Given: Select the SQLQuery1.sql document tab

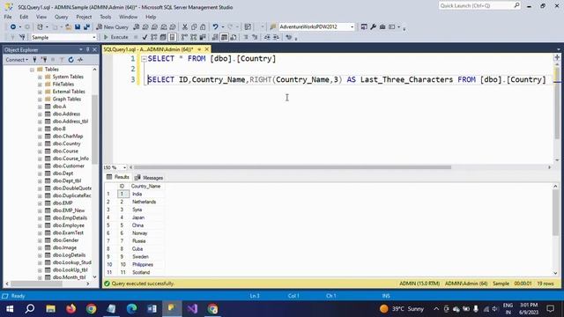Looking at the screenshot, I should coord(148,49).
